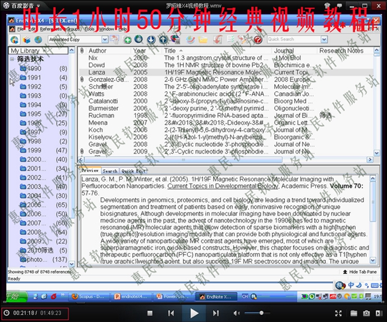Image resolution: width=387 pixels, height=322 pixels.
Task: Toggle fullscreen mode in player
Action: click(338, 314)
